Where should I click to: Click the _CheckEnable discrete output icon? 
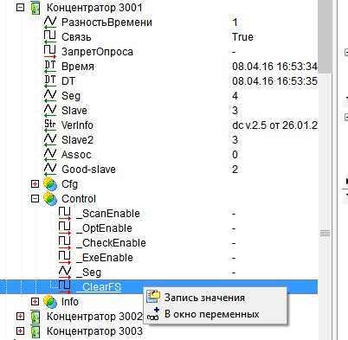click(65, 243)
